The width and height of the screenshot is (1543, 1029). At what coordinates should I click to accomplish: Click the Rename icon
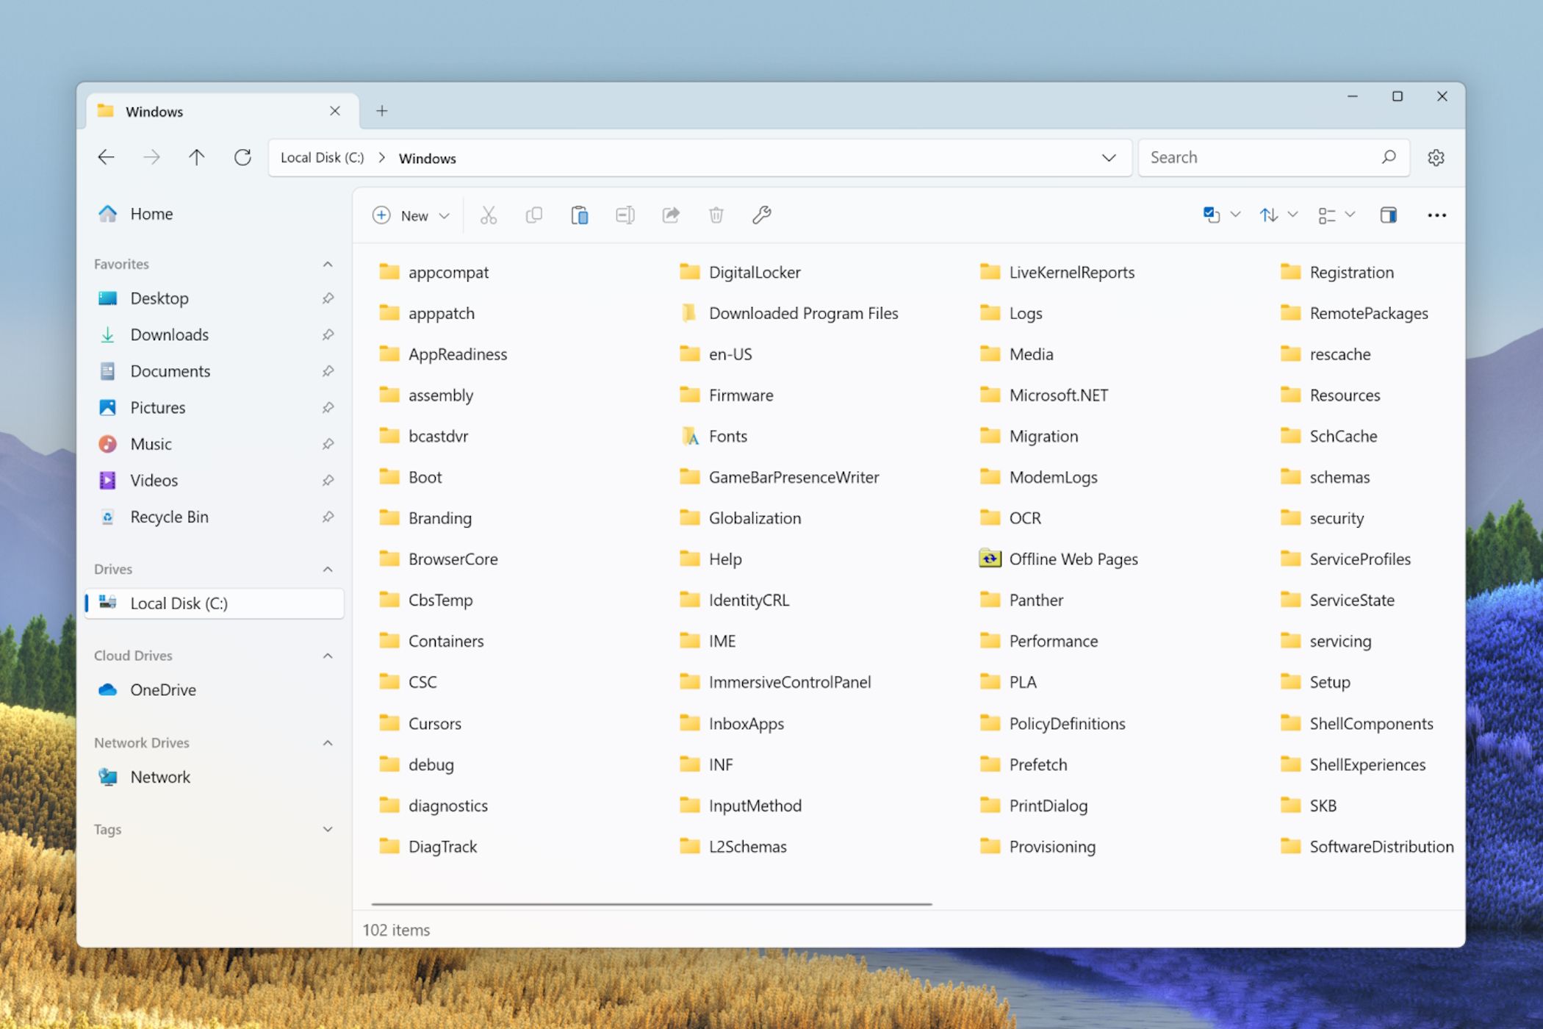click(x=625, y=215)
